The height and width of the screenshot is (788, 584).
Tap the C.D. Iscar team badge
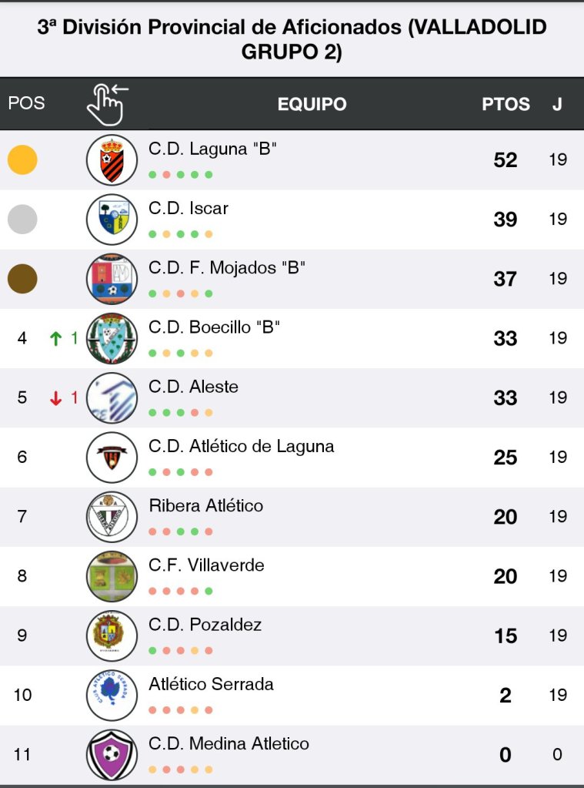112,219
